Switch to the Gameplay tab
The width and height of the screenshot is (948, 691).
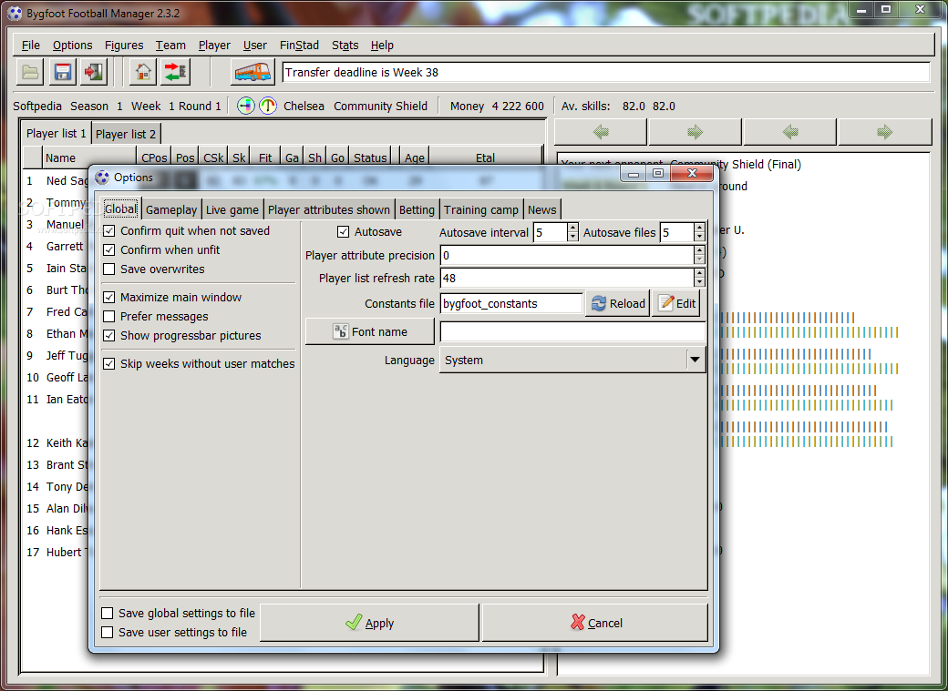pos(171,209)
